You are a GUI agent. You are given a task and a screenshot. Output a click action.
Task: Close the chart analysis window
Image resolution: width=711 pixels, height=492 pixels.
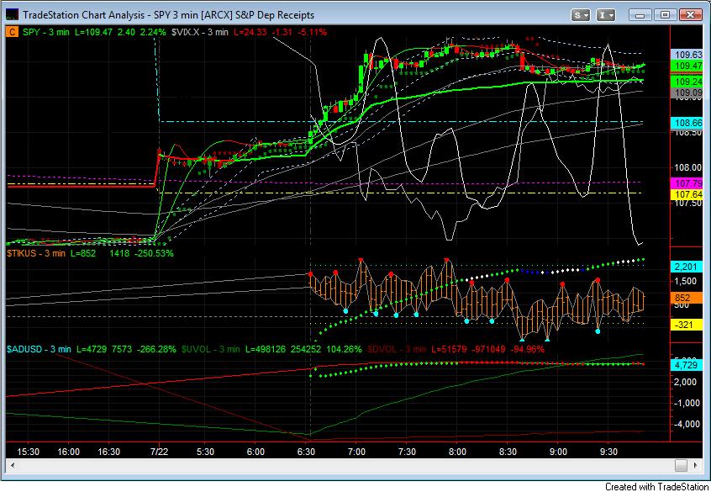pos(690,15)
